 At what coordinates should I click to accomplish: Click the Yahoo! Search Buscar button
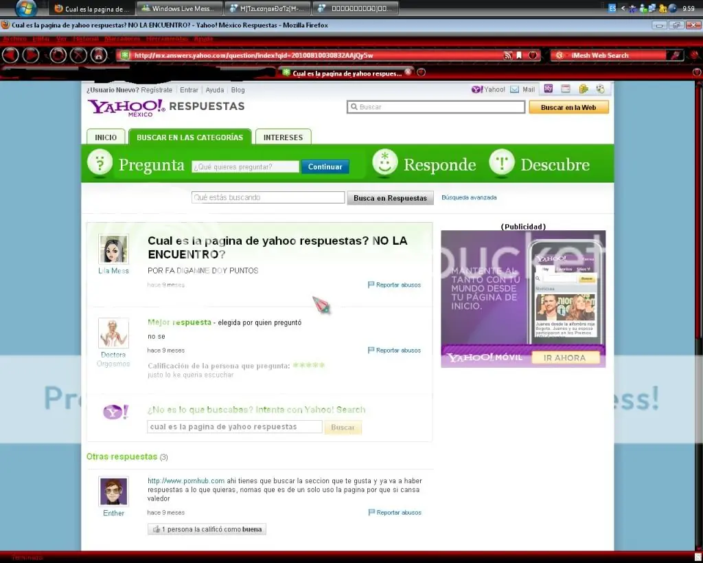tap(343, 428)
